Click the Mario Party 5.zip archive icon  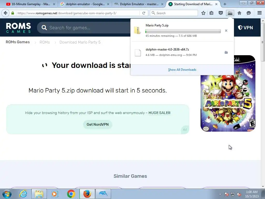[x=138, y=31]
